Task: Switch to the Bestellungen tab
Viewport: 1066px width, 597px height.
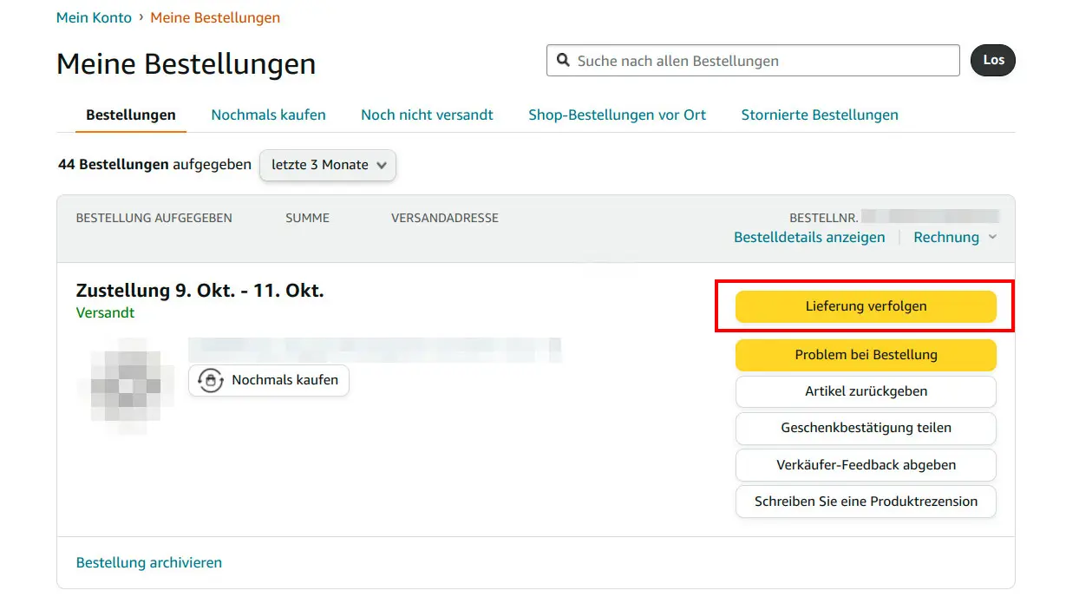Action: tap(131, 115)
